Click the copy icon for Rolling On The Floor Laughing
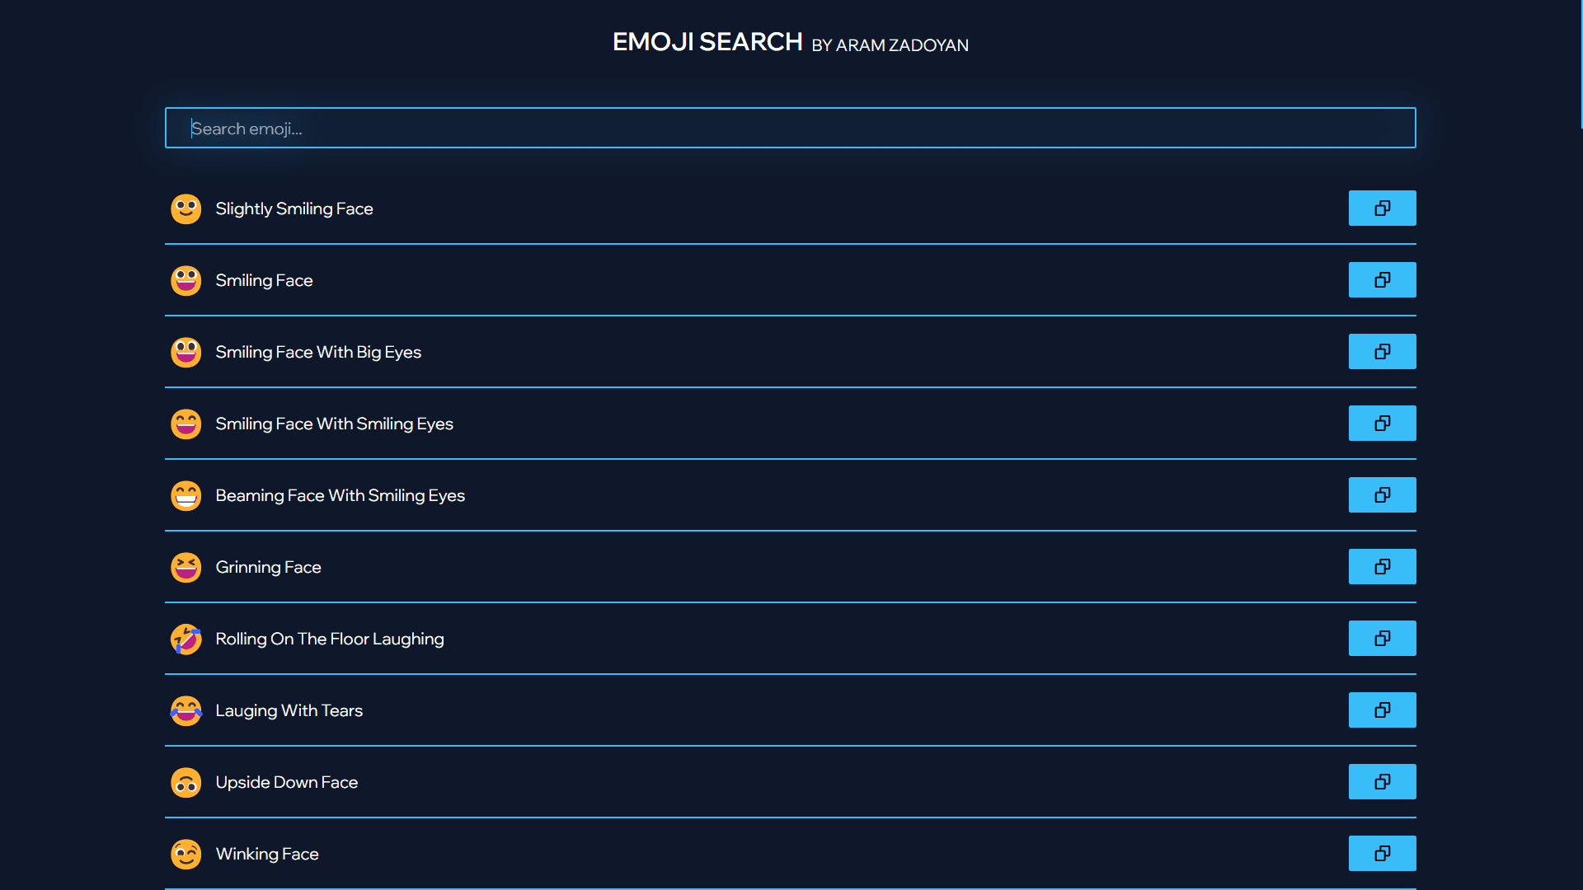The image size is (1583, 890). pyautogui.click(x=1382, y=638)
